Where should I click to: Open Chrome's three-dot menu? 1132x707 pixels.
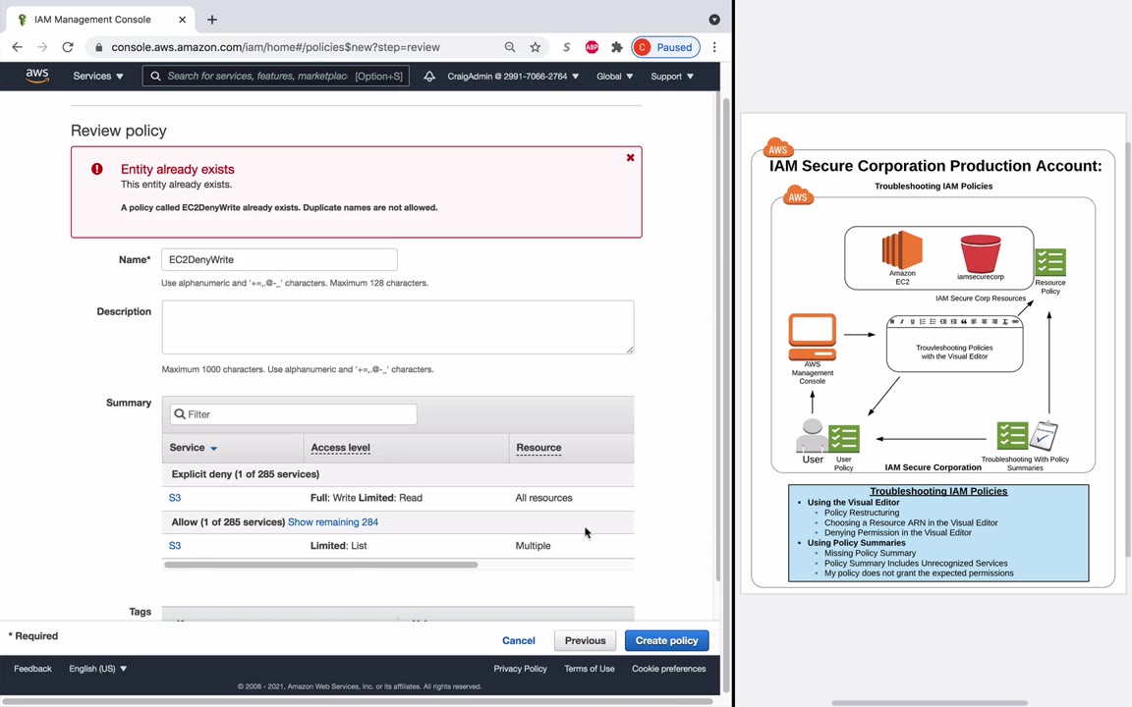click(x=714, y=47)
